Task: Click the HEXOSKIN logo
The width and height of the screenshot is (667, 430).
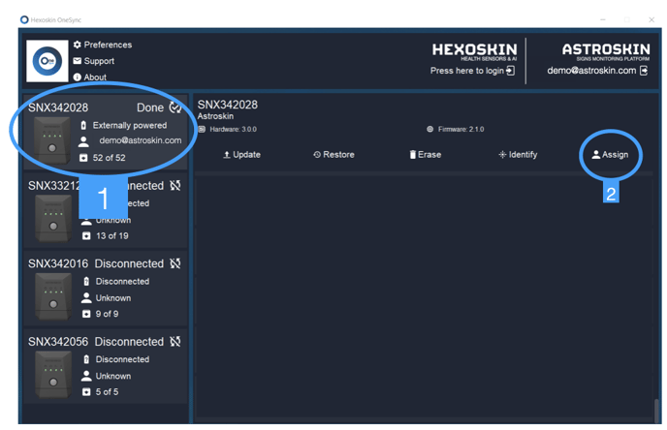Action: (x=474, y=51)
